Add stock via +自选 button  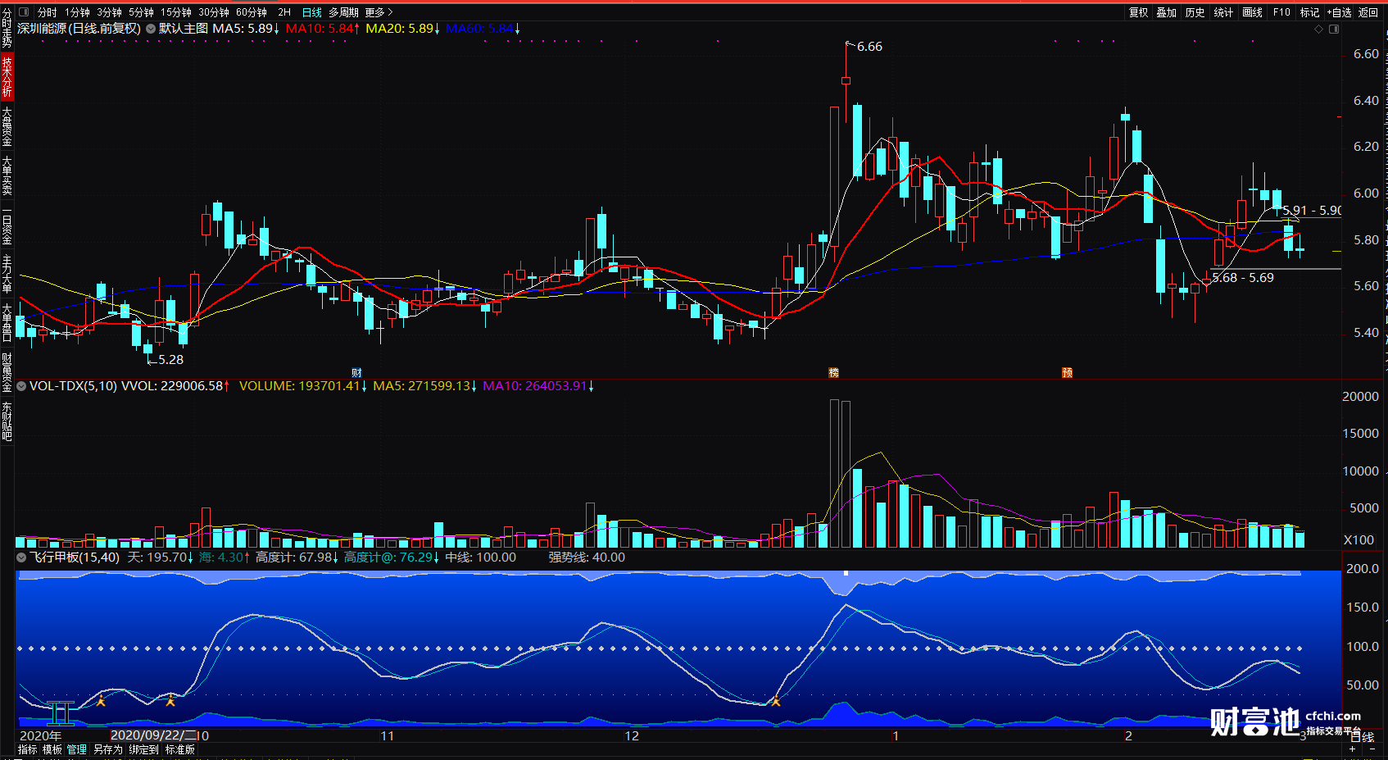1340,12
